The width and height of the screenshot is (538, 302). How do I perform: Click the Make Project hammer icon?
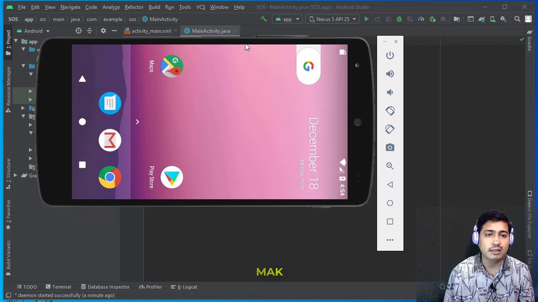coord(264,19)
